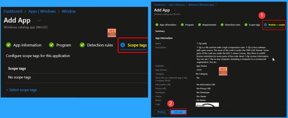Viewport: 288px width, 118px height.
Task: Click '+ Select scope tags' link
Action: (x=21, y=90)
